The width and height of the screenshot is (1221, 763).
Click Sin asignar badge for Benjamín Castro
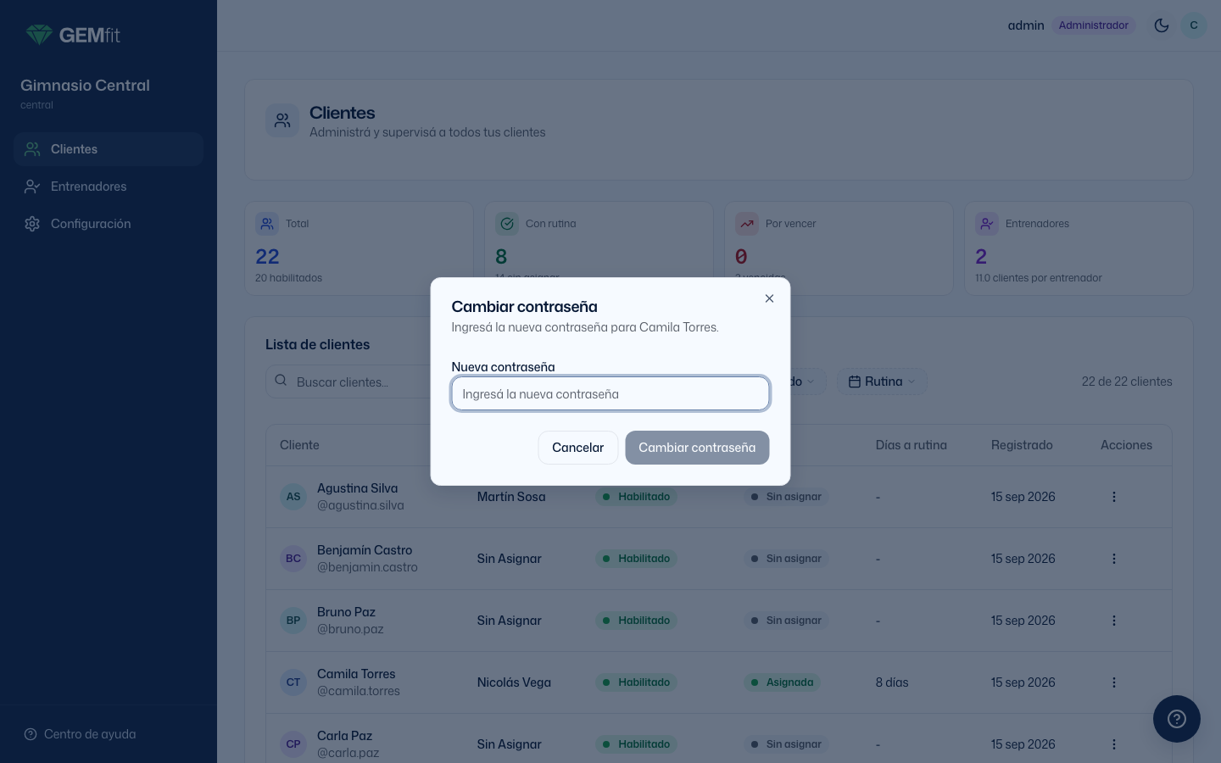click(x=787, y=559)
